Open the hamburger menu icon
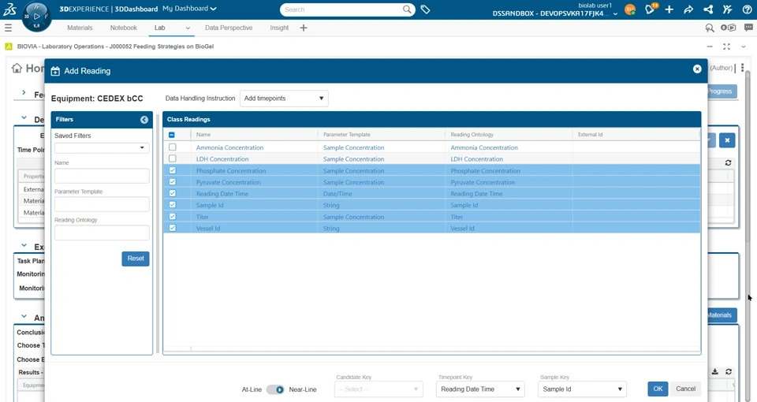 pyautogui.click(x=8, y=28)
